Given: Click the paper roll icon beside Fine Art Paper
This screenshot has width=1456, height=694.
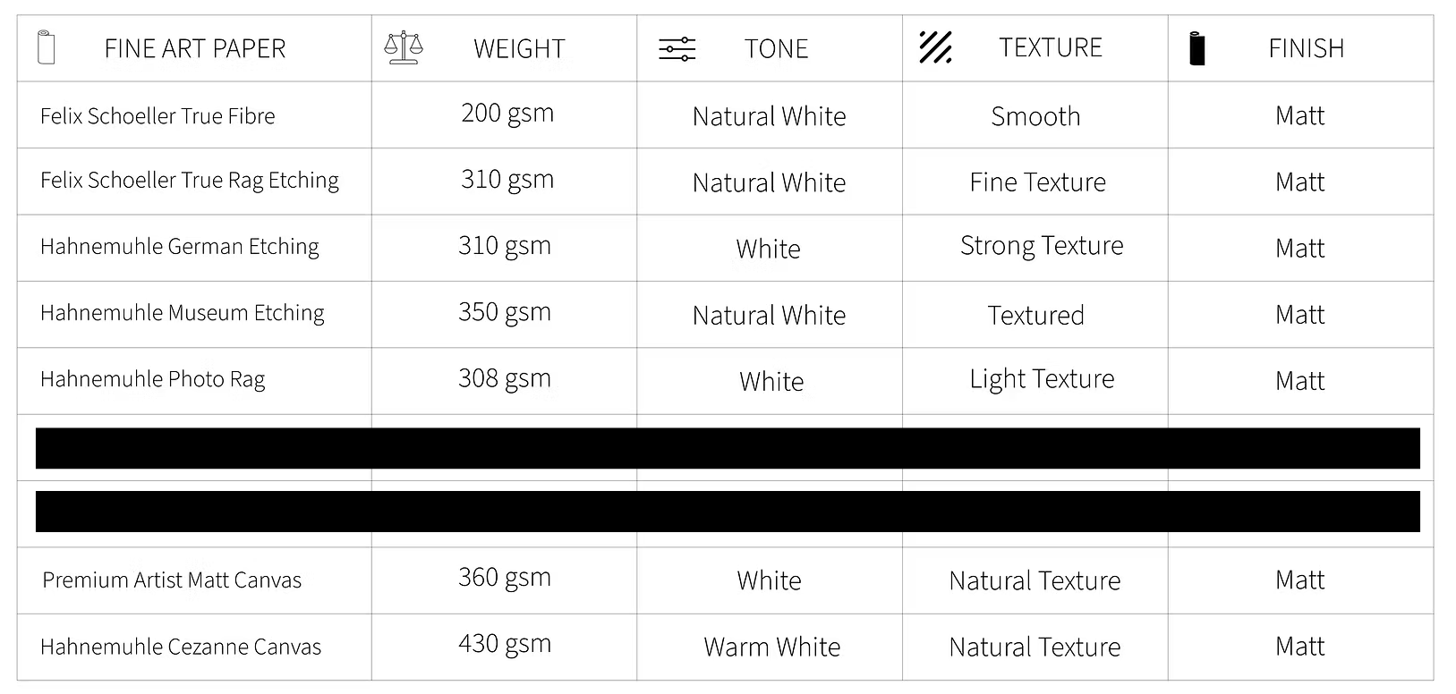Looking at the screenshot, I should 47,47.
